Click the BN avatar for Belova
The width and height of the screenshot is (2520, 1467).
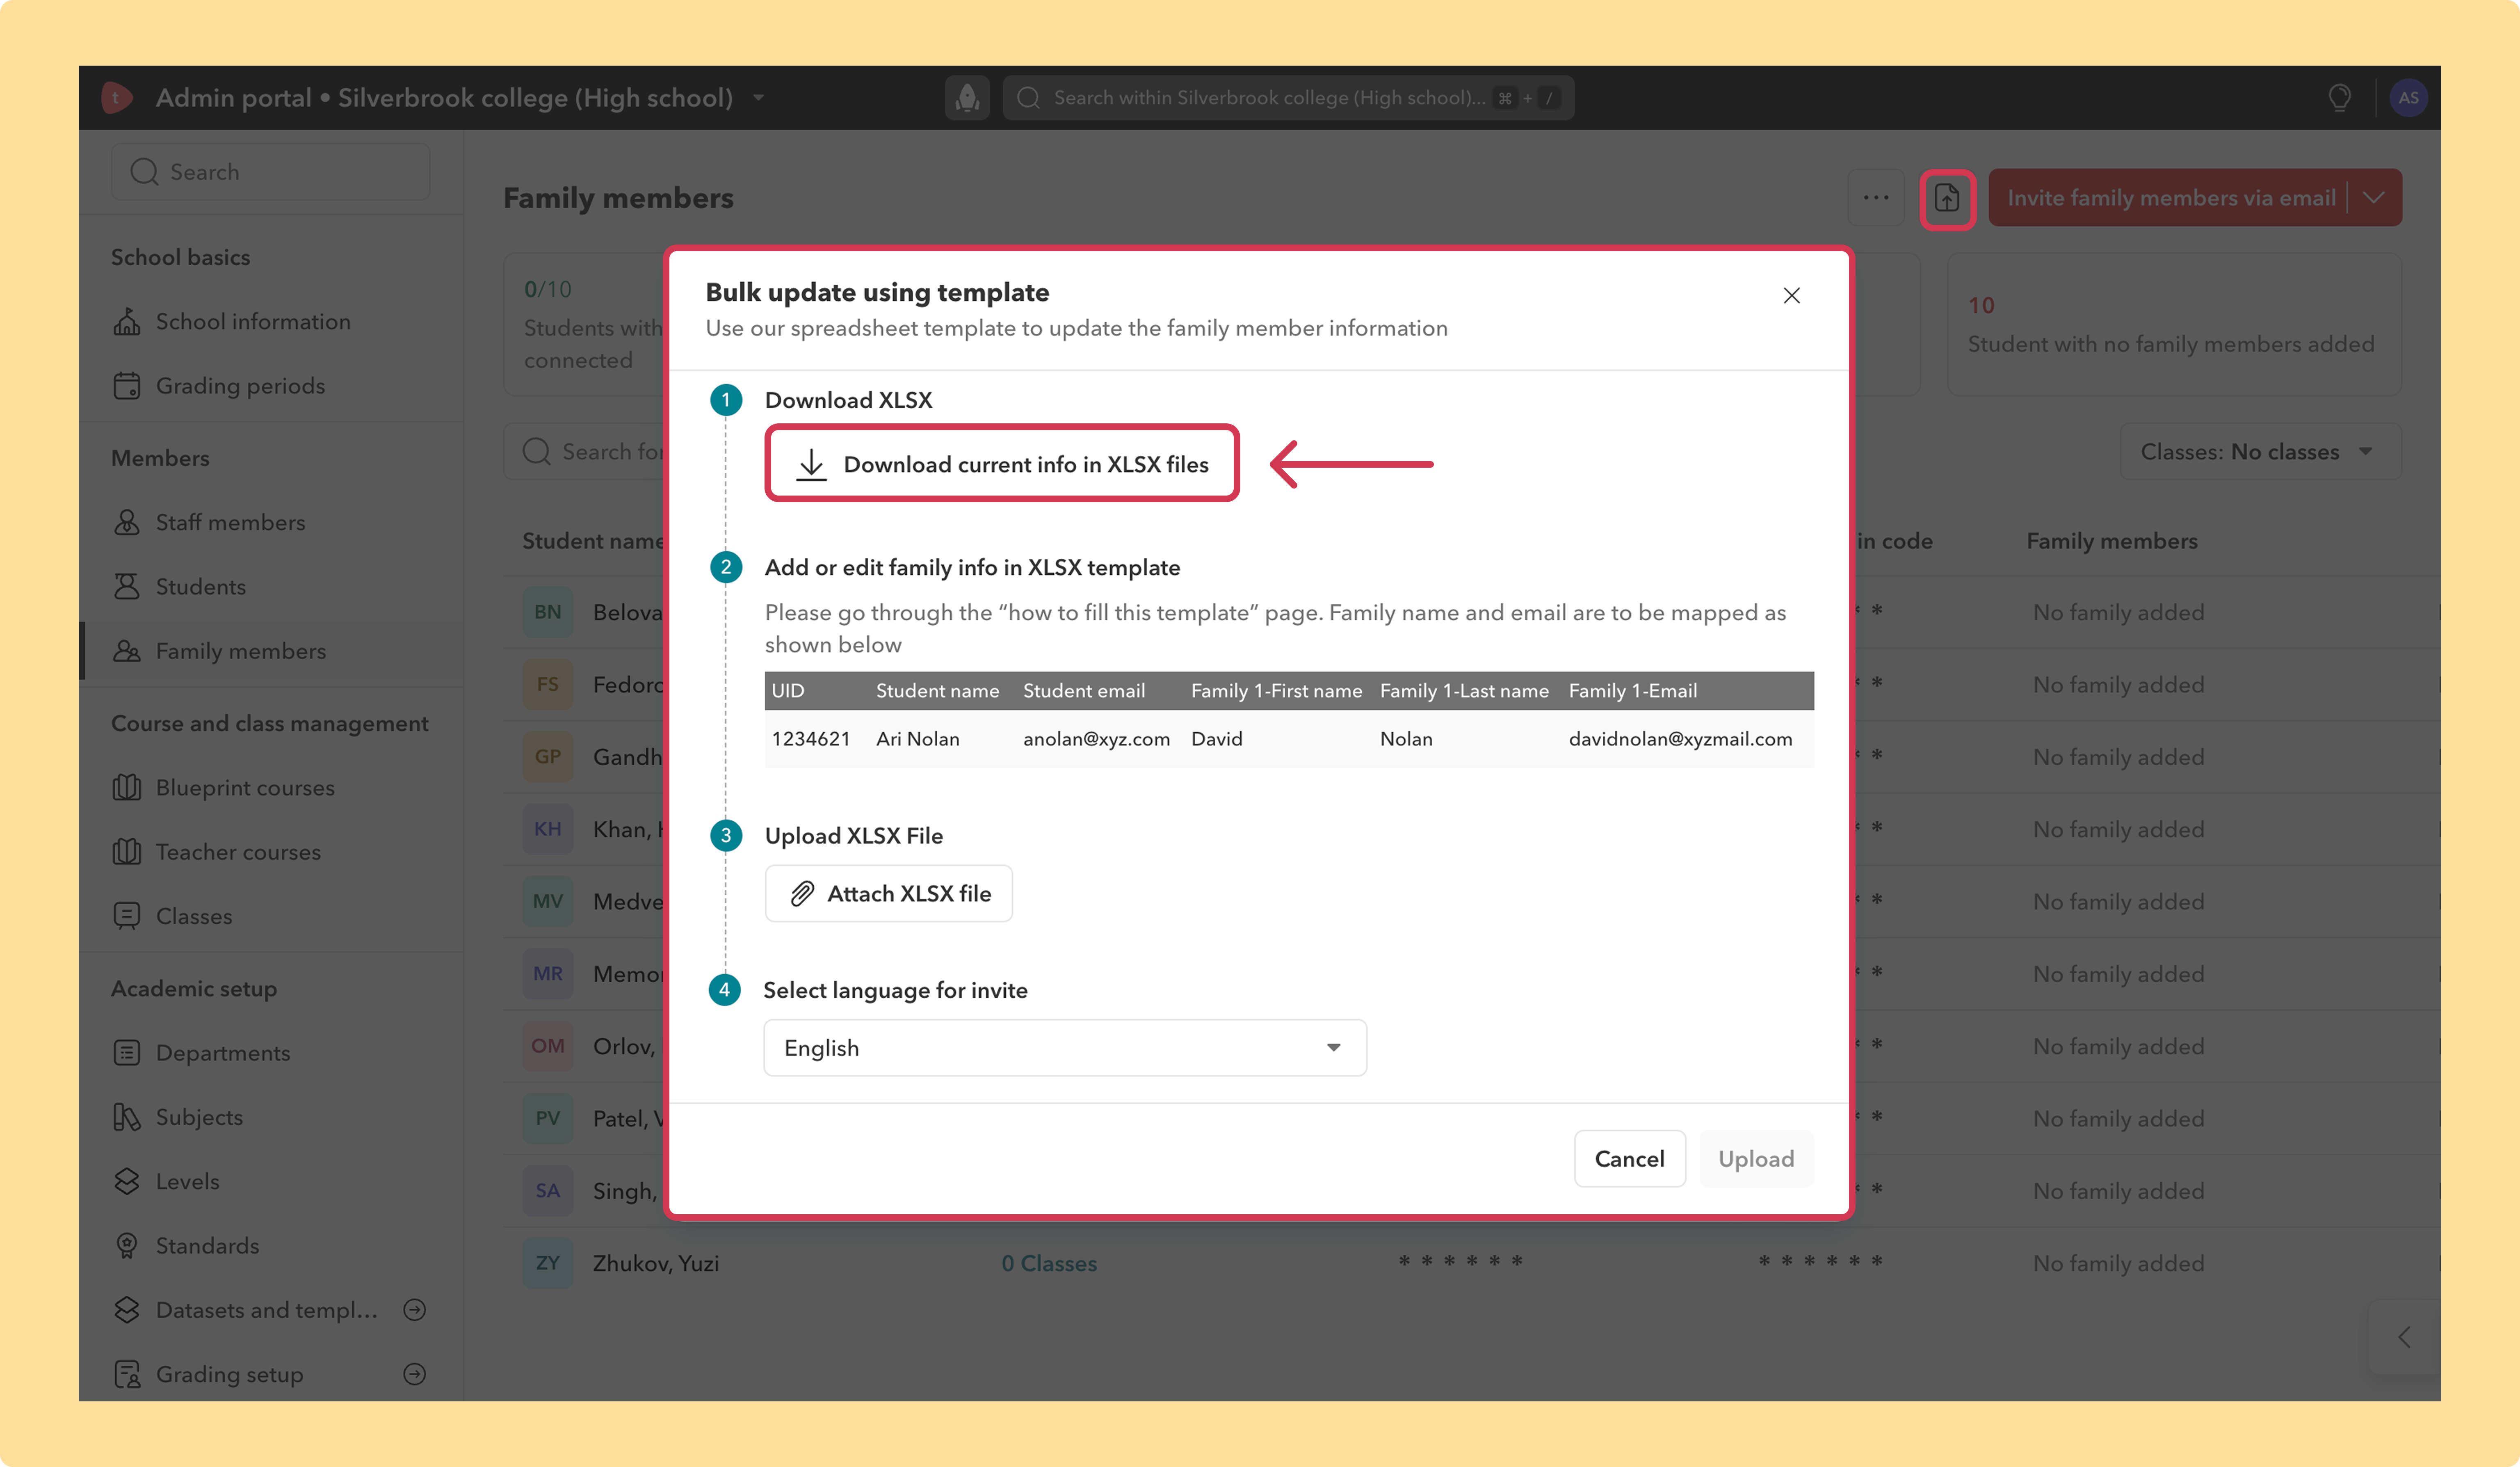[548, 612]
